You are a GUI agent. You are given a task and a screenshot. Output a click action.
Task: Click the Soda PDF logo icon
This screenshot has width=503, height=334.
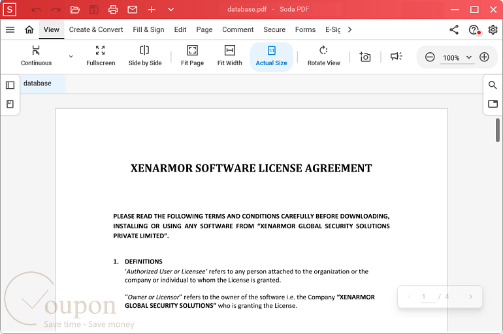[10, 10]
